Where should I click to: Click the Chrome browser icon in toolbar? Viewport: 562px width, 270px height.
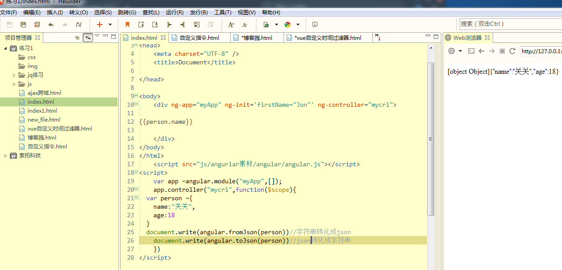(x=287, y=25)
